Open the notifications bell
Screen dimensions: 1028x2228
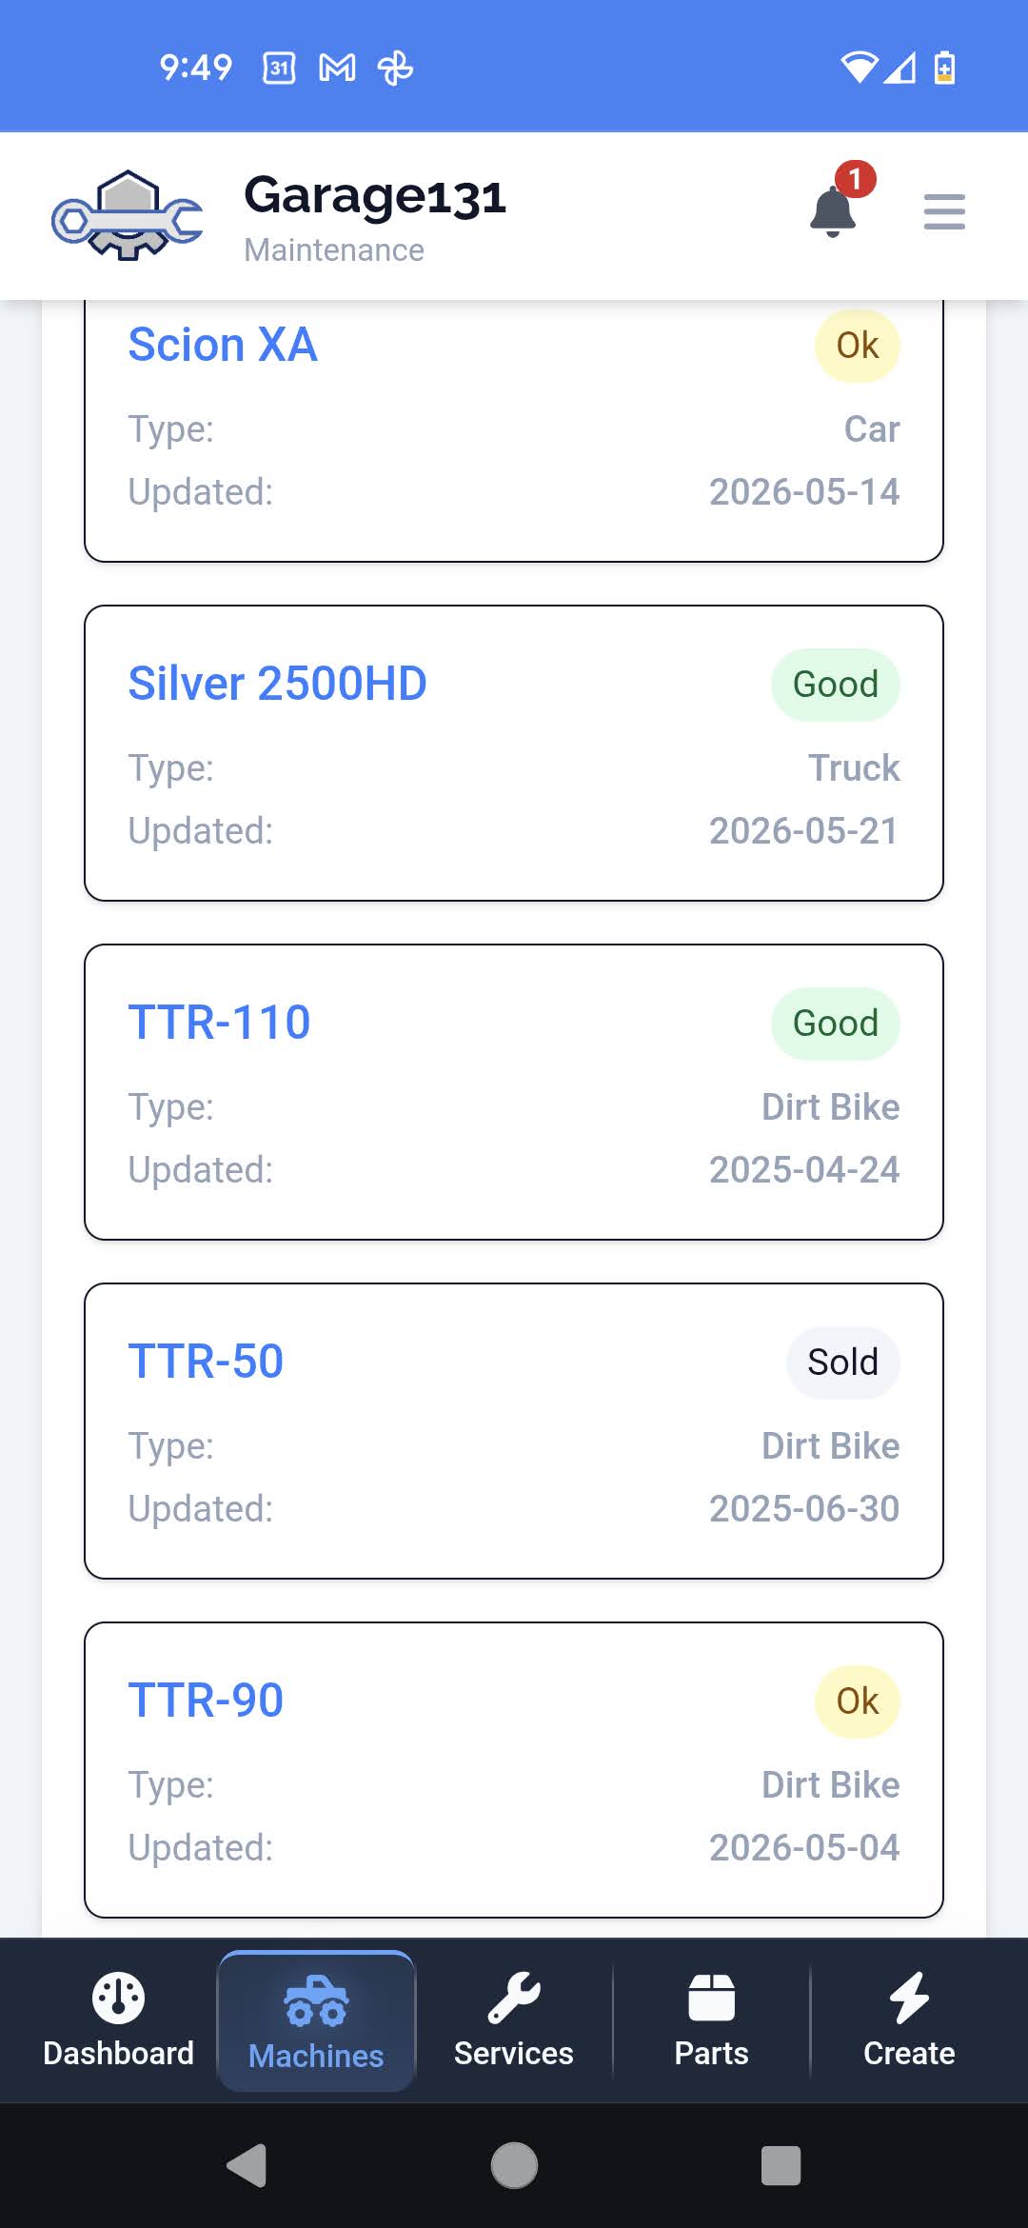point(833,211)
